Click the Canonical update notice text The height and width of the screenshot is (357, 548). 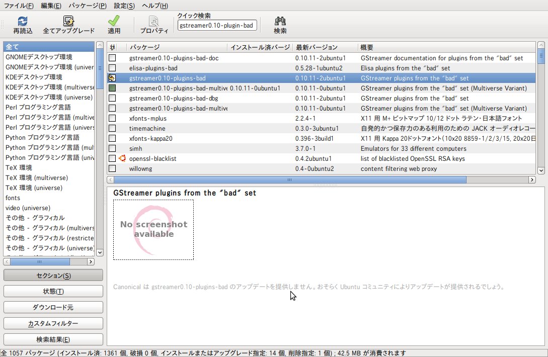coord(308,287)
